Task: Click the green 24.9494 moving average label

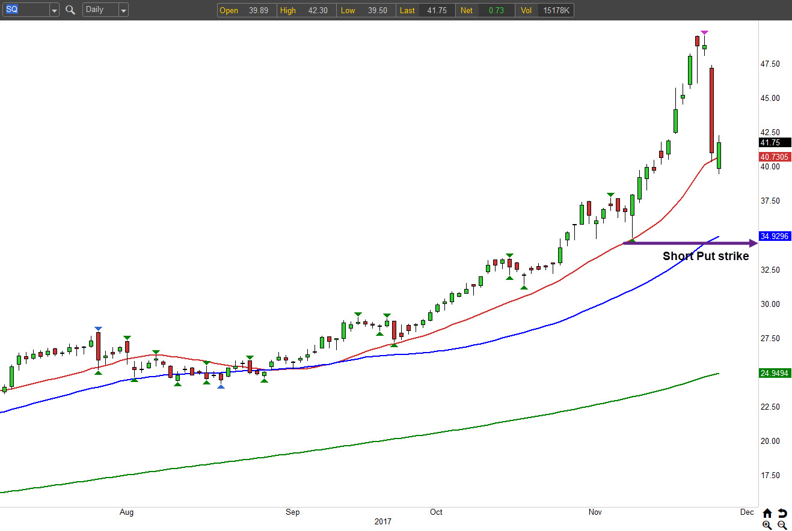Action: click(775, 373)
